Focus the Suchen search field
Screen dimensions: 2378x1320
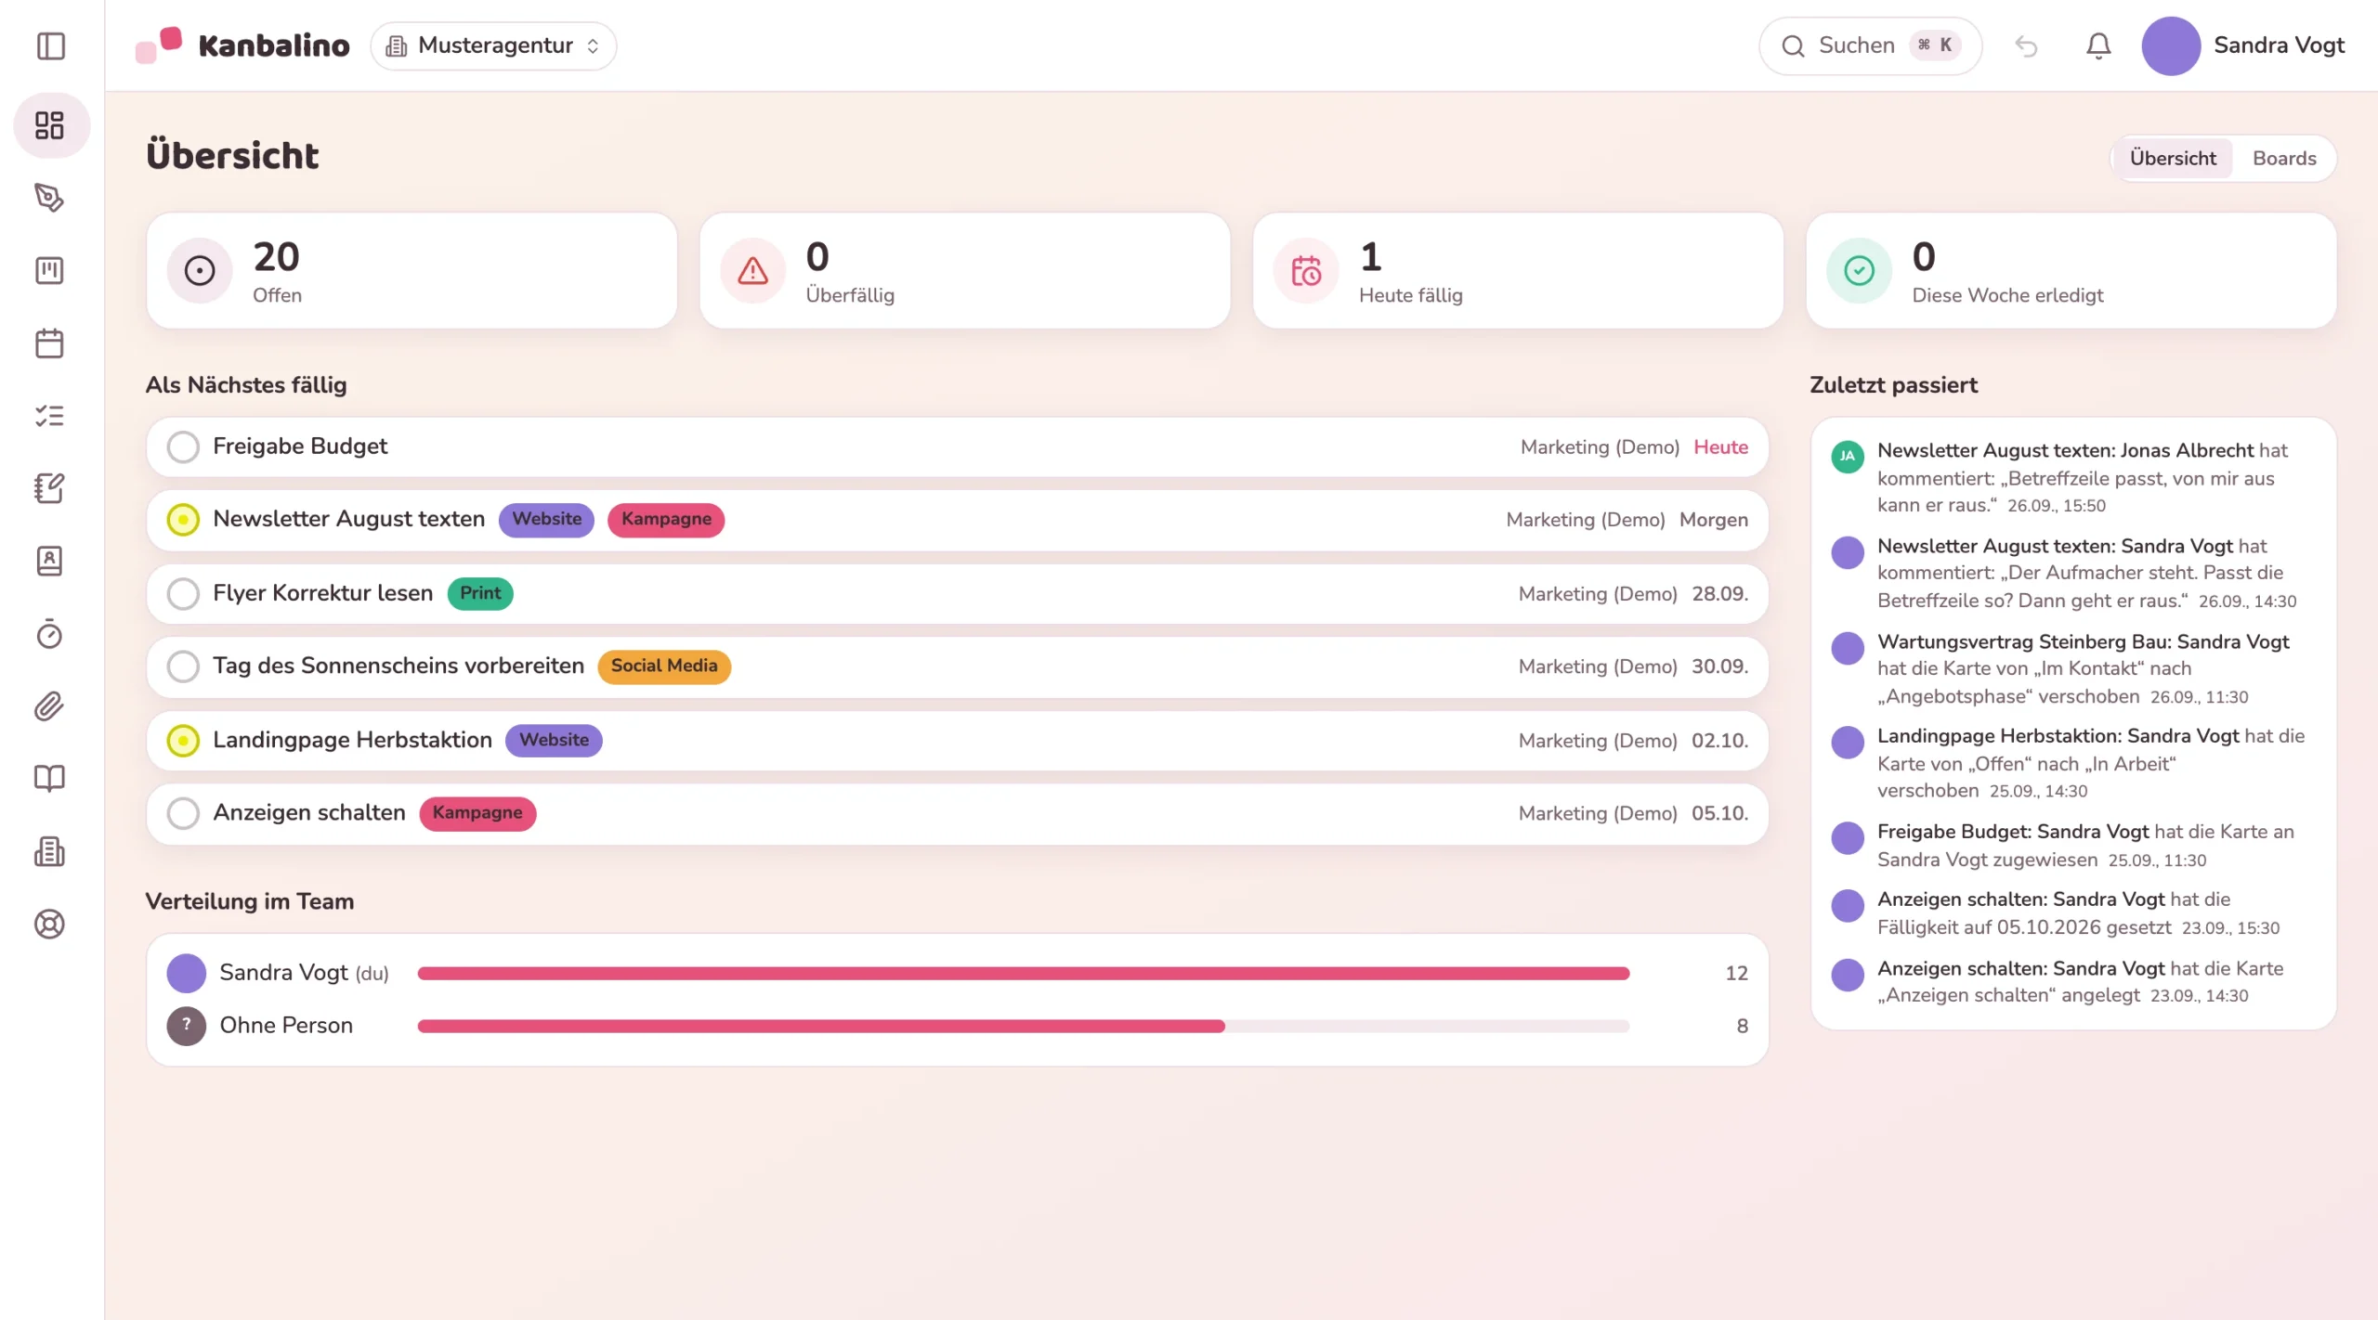click(1870, 45)
